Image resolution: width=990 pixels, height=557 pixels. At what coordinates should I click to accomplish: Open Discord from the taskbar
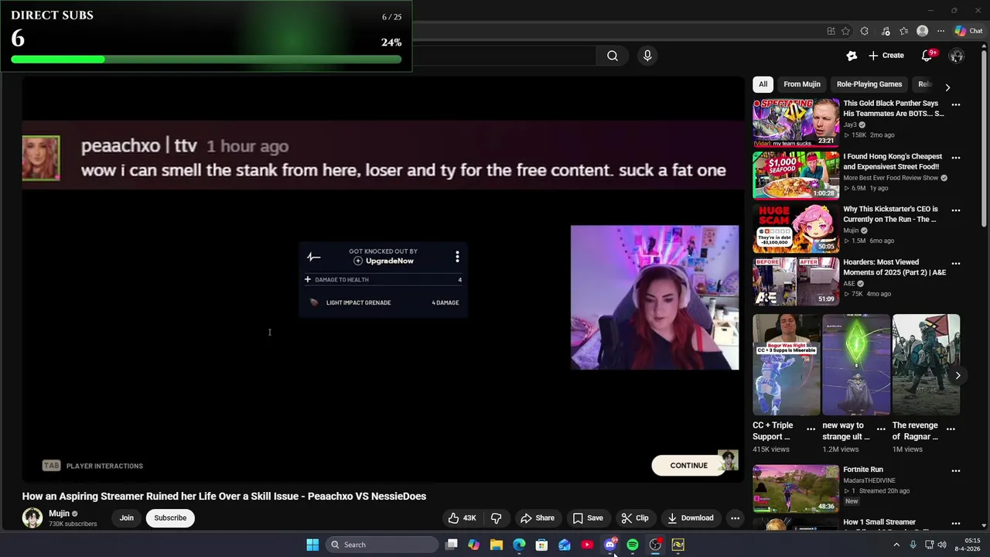[610, 545]
